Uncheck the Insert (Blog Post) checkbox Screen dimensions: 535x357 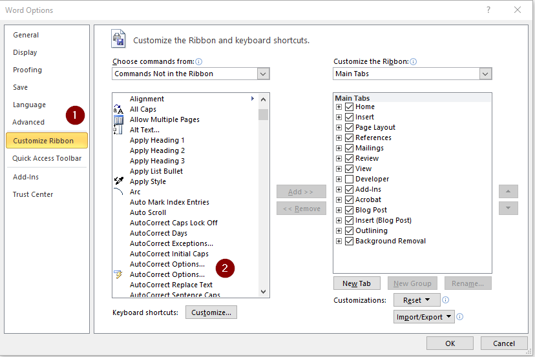point(349,220)
